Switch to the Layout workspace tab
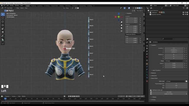 click(27, 6)
